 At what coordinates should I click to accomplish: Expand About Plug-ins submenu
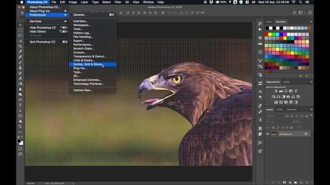pyautogui.click(x=47, y=11)
